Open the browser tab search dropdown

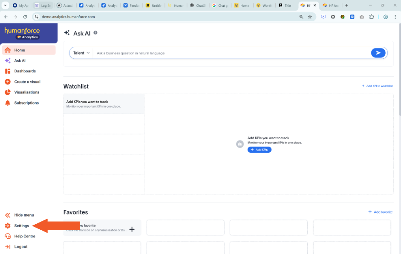(x=6, y=6)
